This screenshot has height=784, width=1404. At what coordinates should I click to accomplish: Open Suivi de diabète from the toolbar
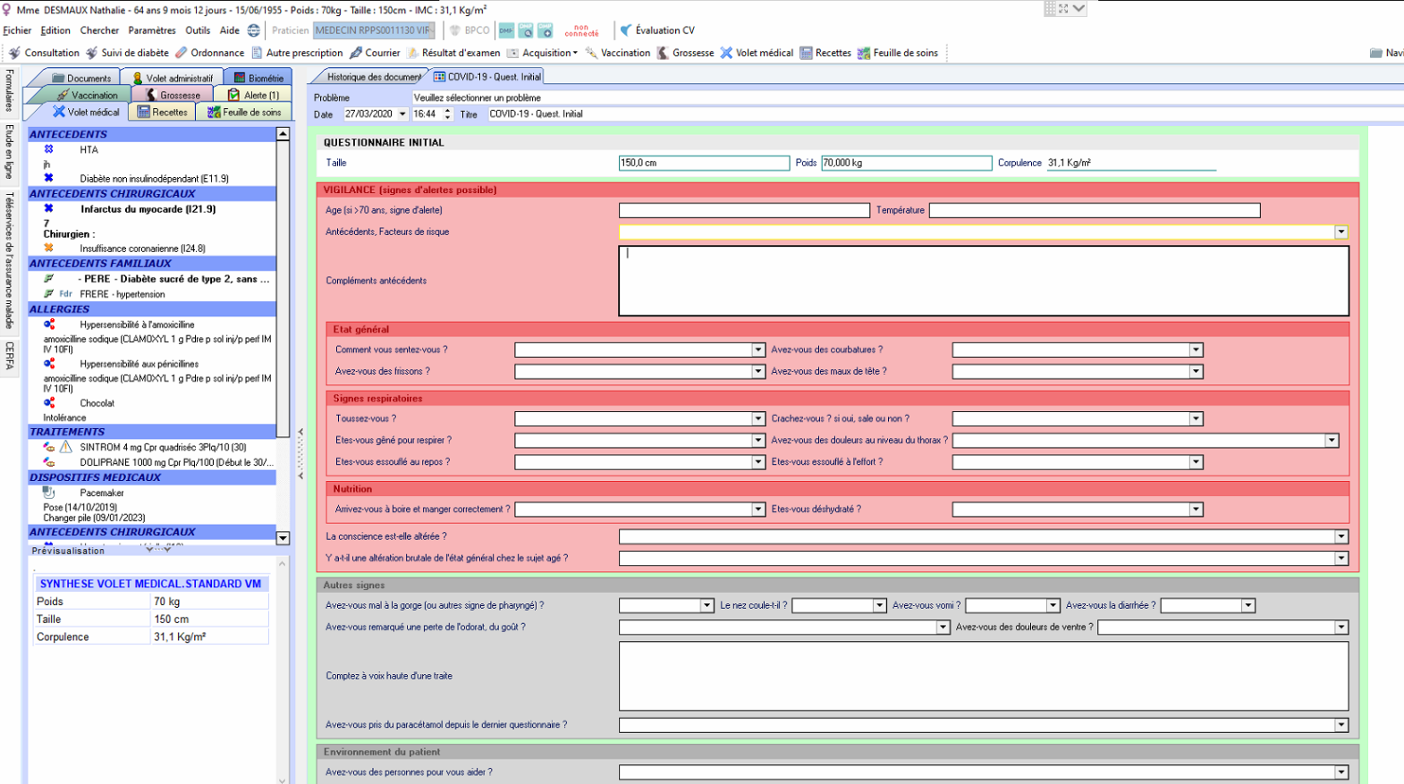point(127,53)
